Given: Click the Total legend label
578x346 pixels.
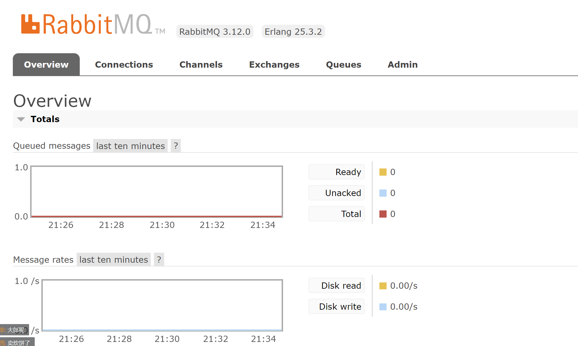Looking at the screenshot, I should coord(337,214).
